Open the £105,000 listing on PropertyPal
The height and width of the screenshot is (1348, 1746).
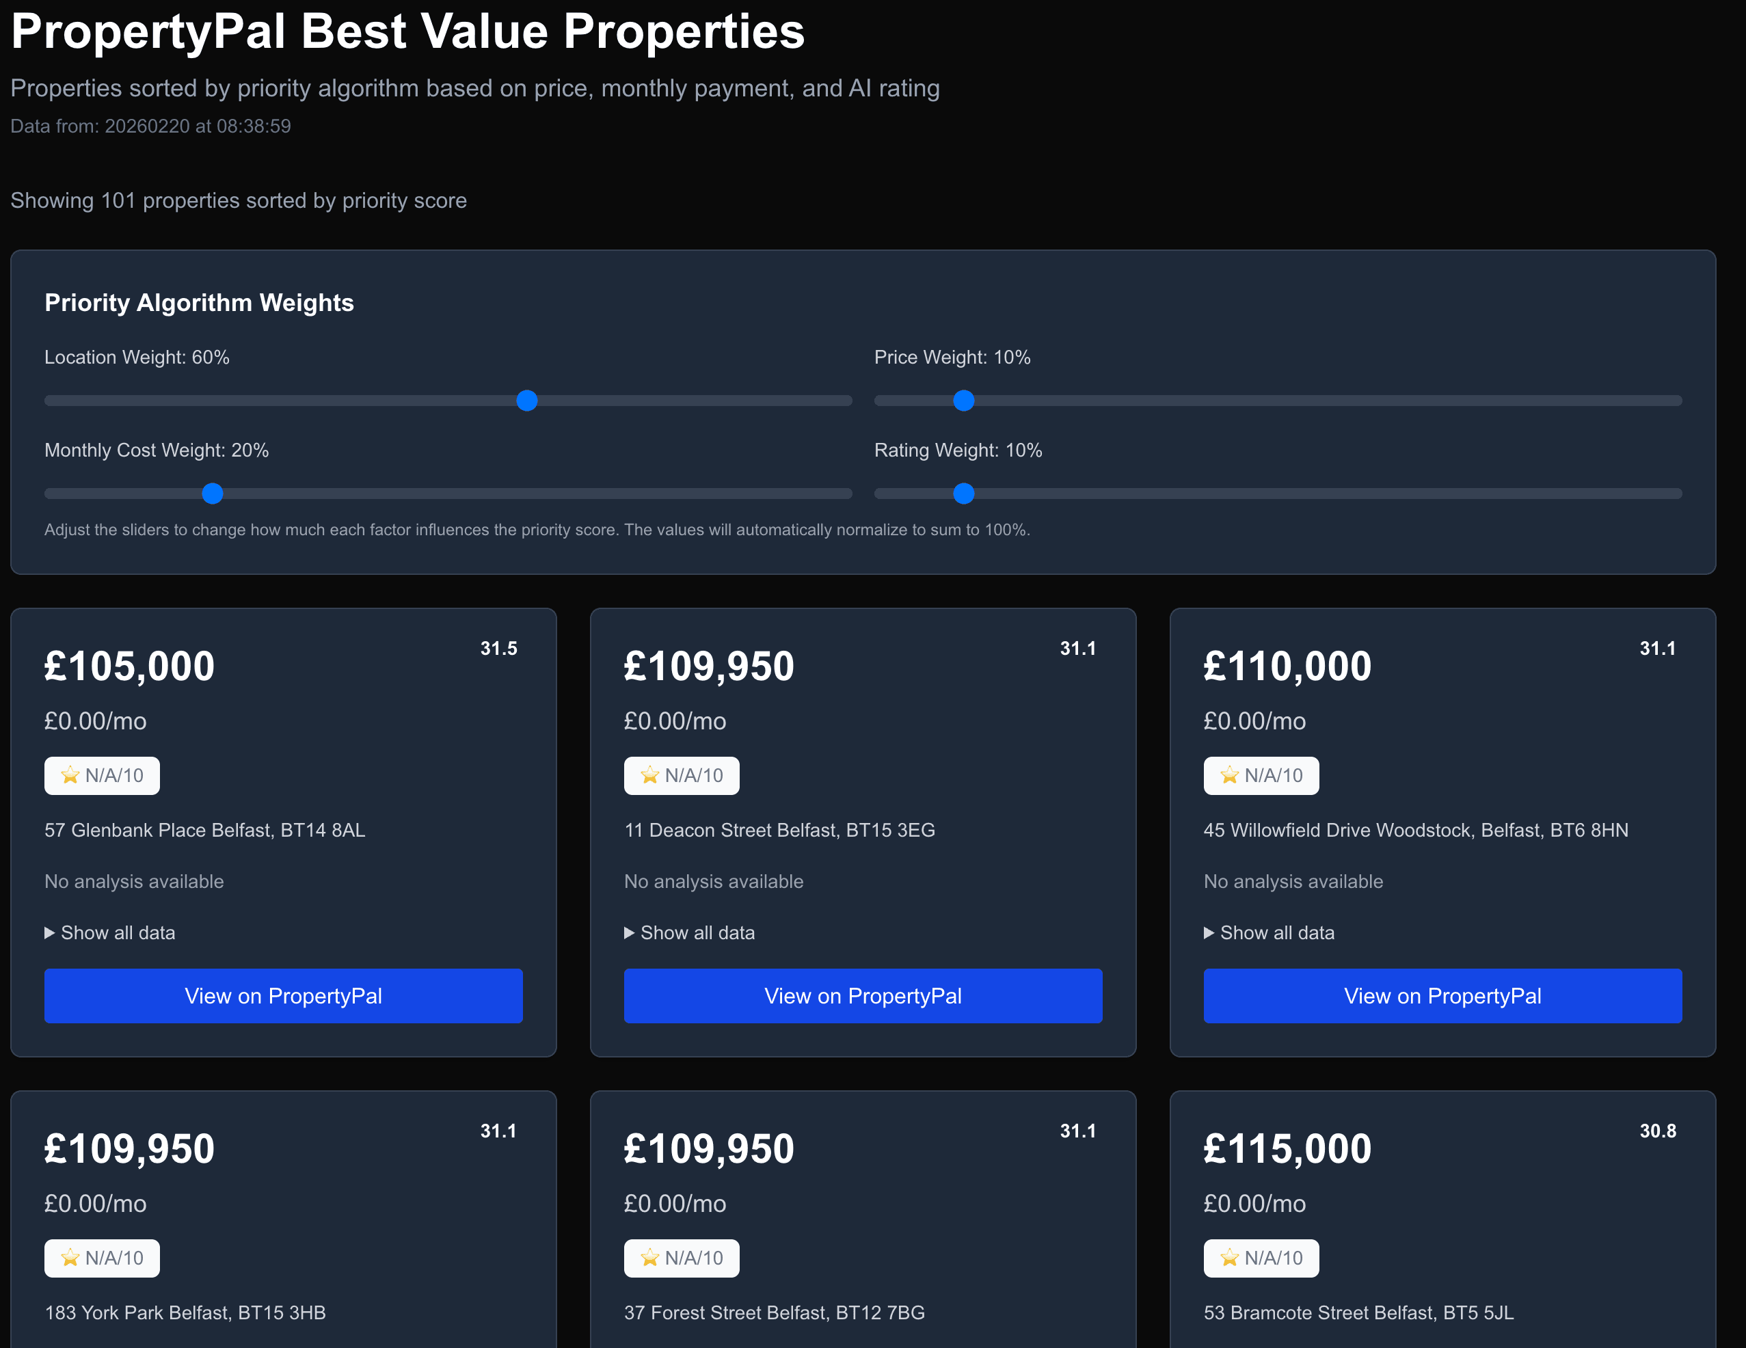283,995
